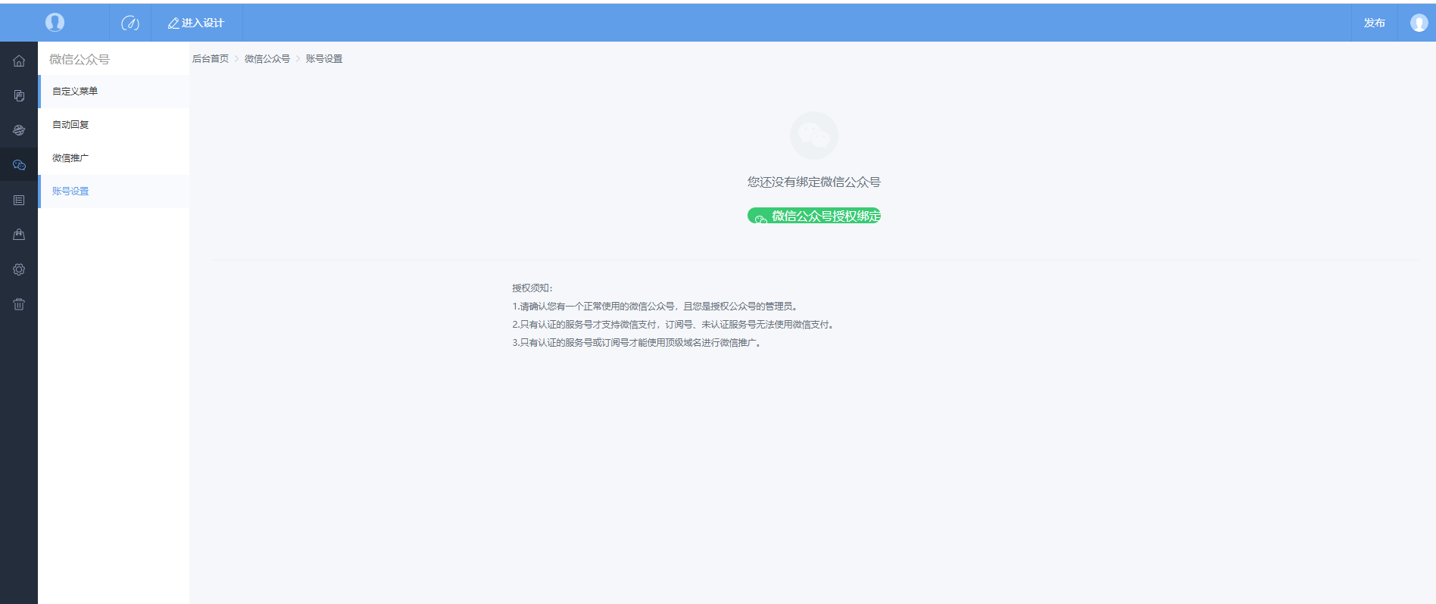Open the settings gear icon in sidebar

[19, 269]
